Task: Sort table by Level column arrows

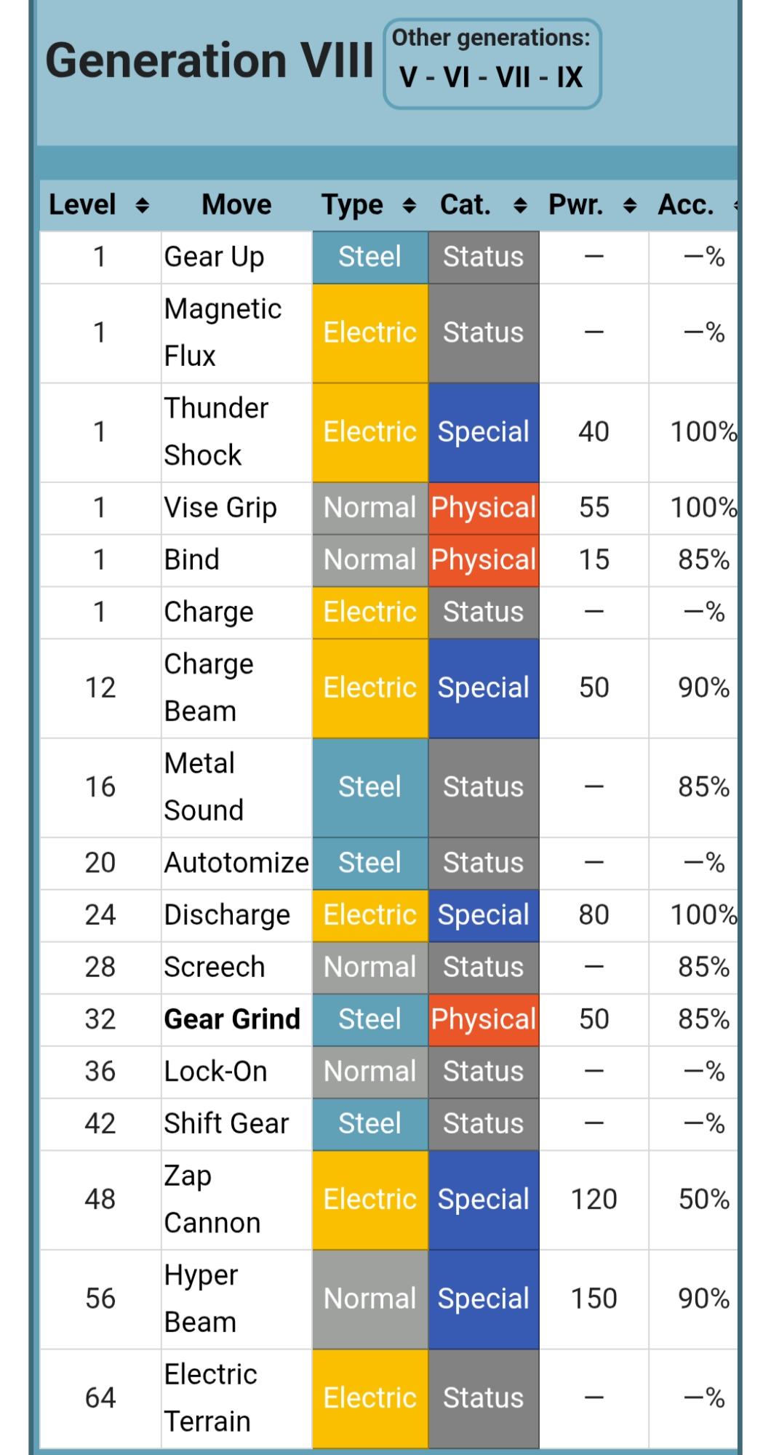Action: 143,206
